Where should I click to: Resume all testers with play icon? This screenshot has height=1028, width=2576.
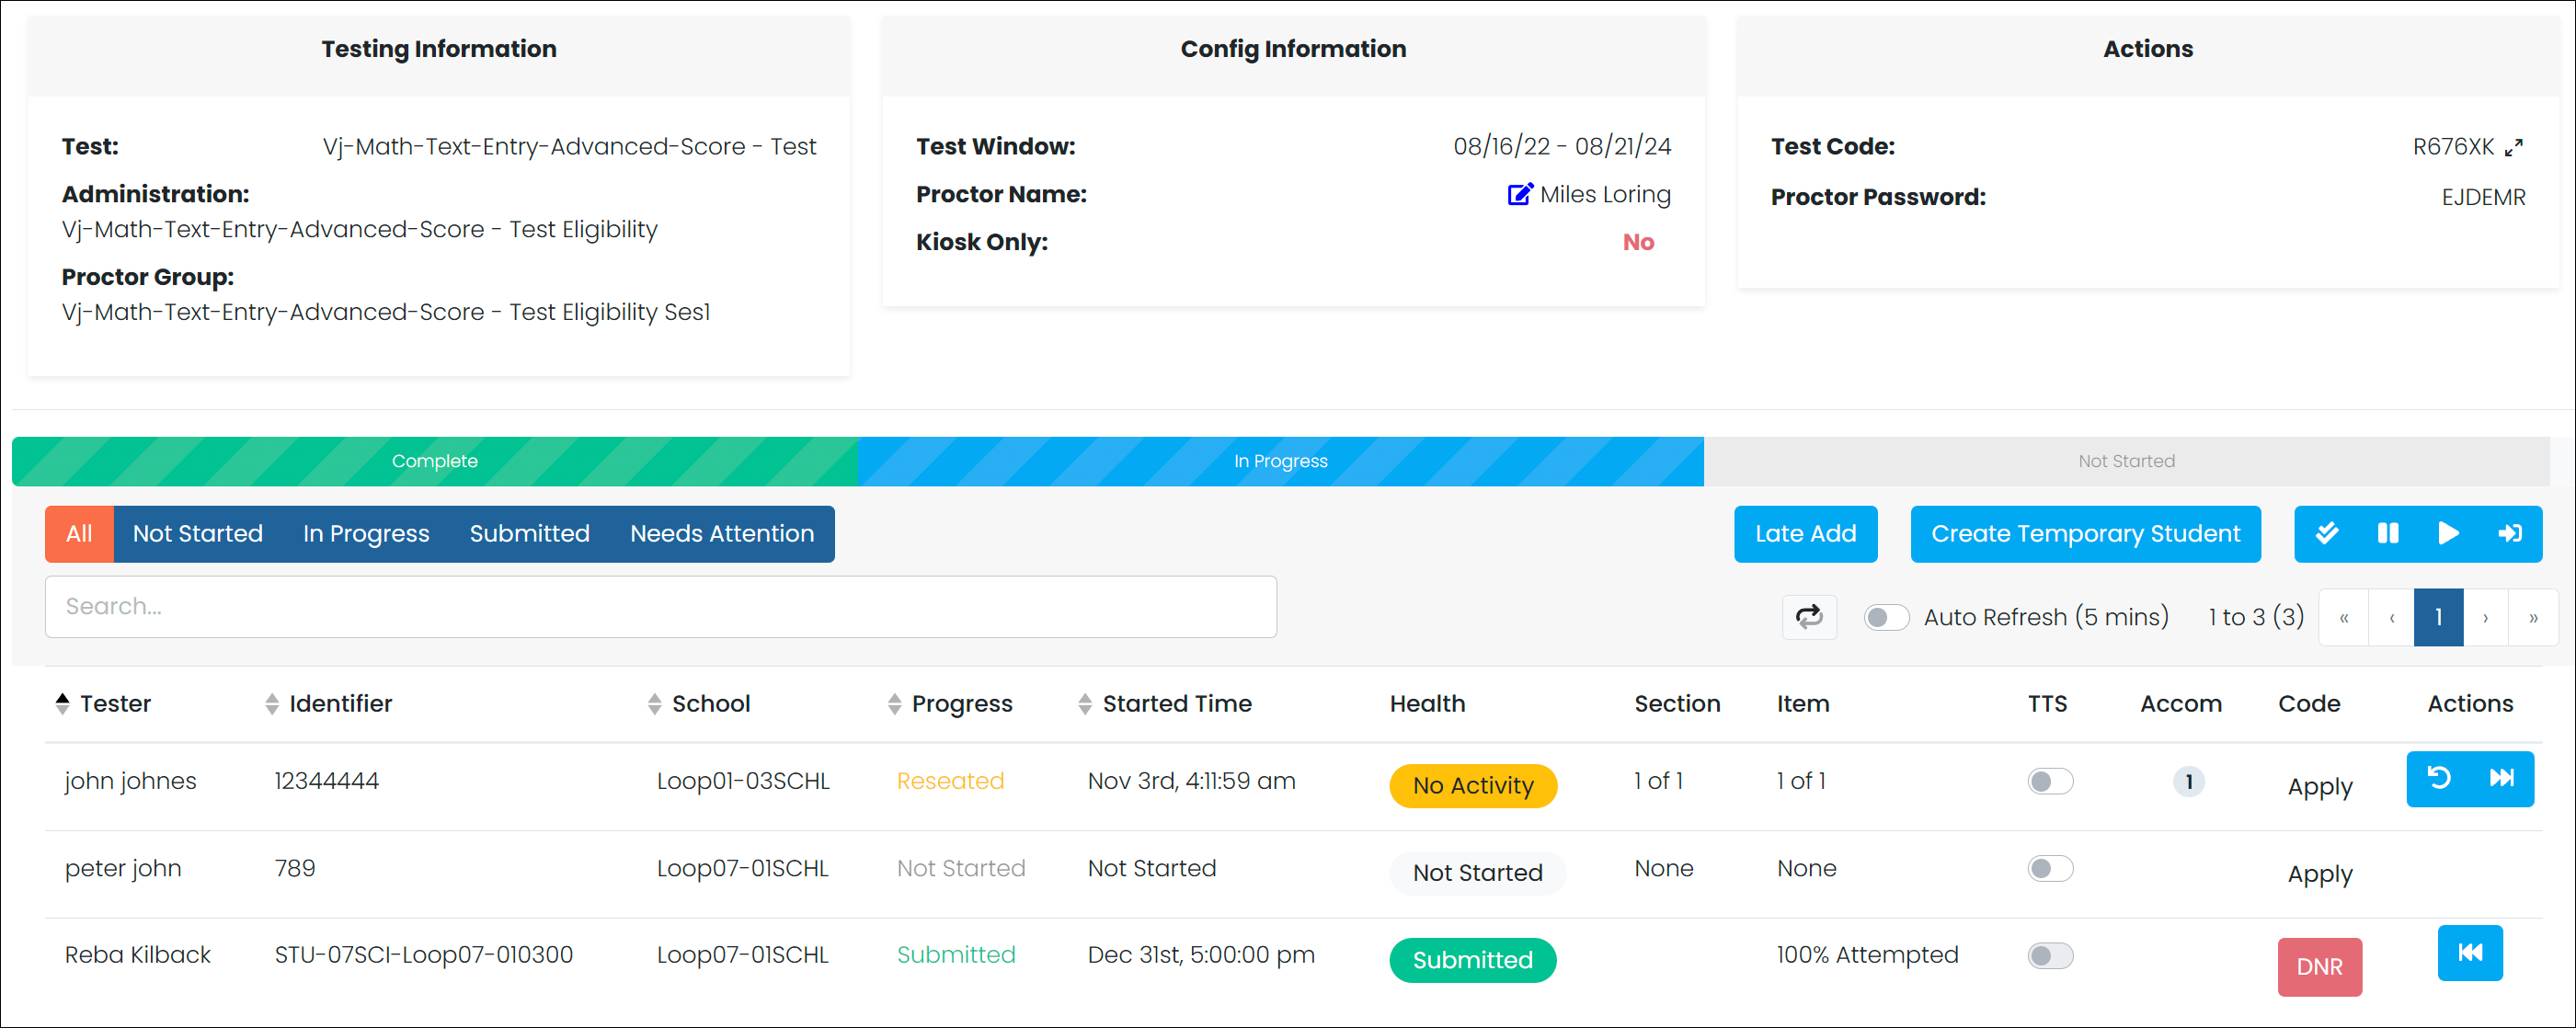(x=2448, y=533)
